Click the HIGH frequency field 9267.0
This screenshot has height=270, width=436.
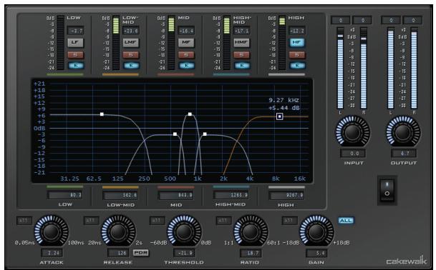286,195
